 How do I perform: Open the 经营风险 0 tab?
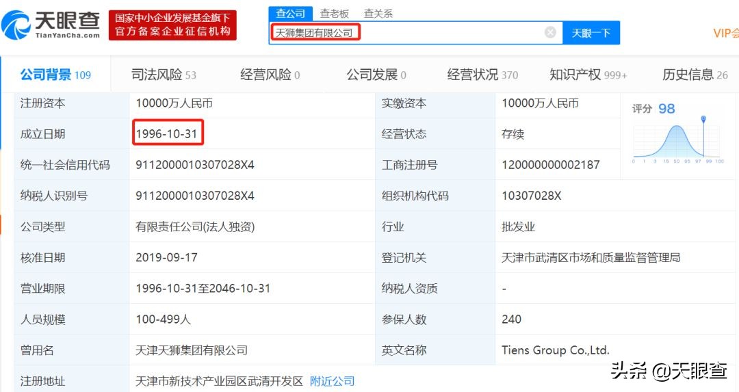coord(270,75)
